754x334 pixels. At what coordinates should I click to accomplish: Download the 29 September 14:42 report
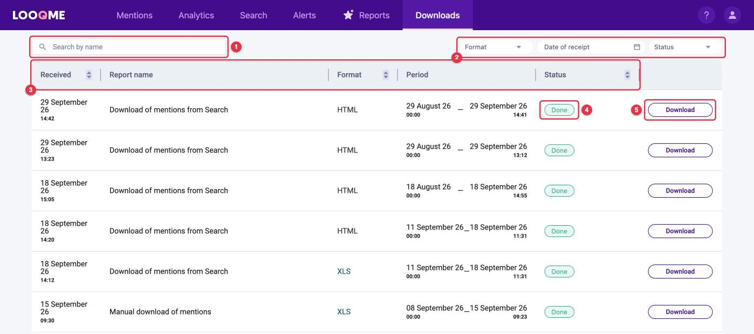(x=680, y=110)
